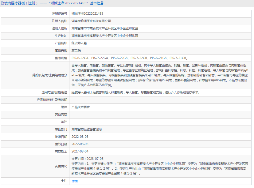The height and width of the screenshot is (188, 254).
Task: Click the 附件 label
Action: [x=64, y=107]
